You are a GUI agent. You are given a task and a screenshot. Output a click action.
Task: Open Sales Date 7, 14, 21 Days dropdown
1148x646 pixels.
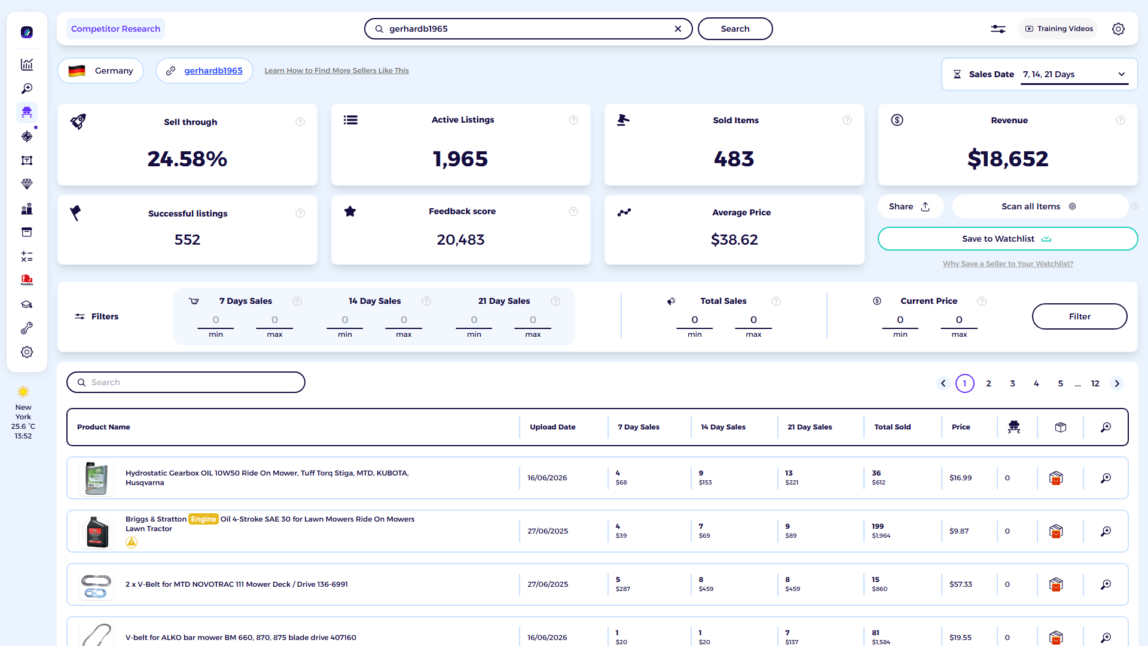(x=1074, y=74)
